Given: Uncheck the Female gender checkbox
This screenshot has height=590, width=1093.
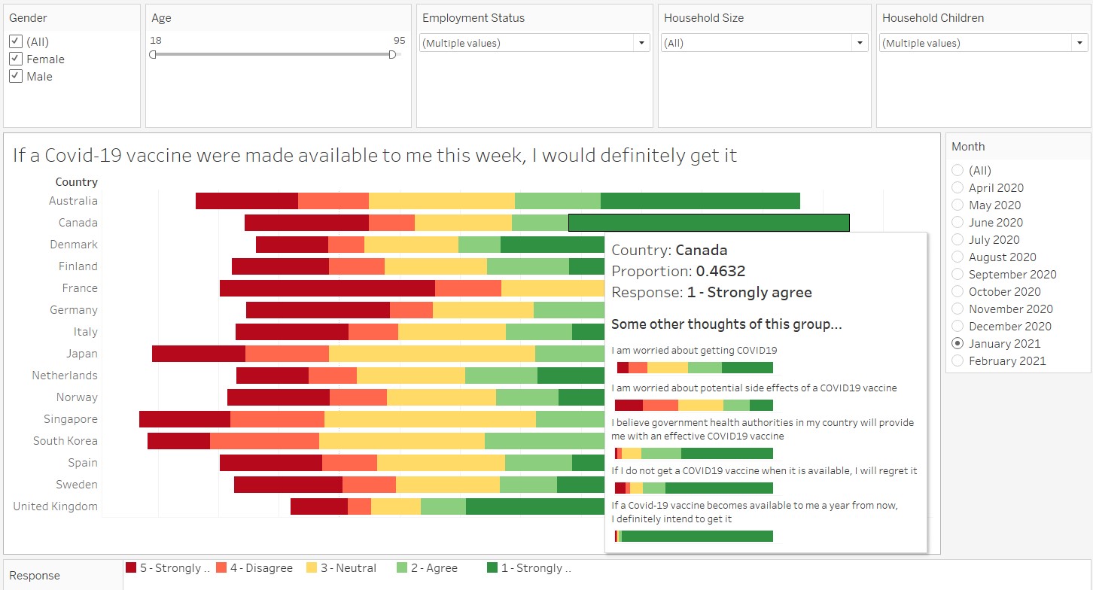Looking at the screenshot, I should 16,59.
